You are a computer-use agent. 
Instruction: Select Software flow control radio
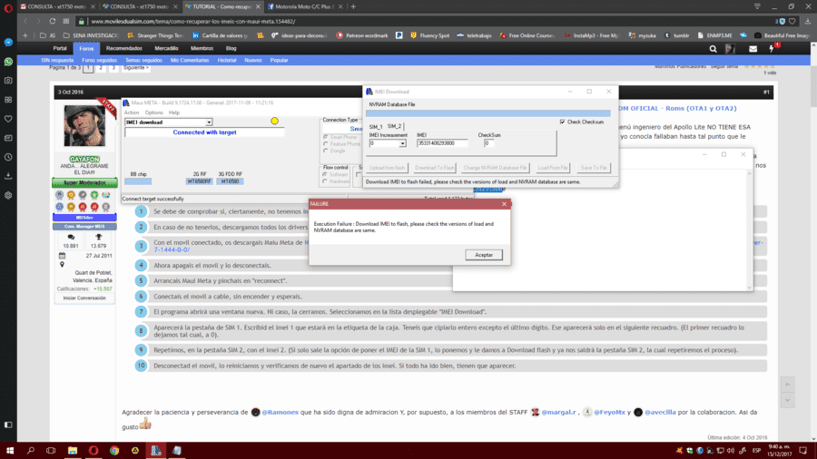[326, 175]
